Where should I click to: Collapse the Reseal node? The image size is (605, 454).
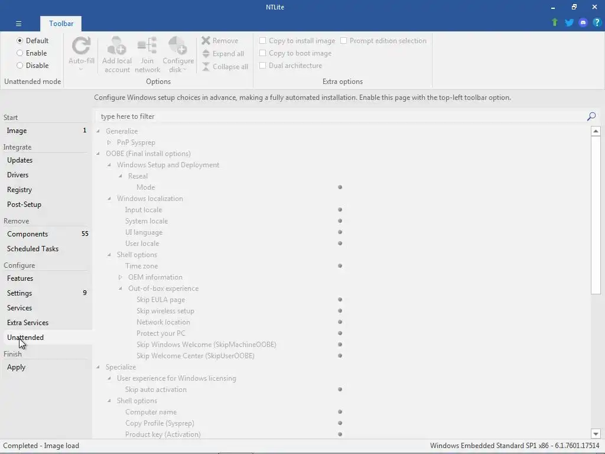121,176
